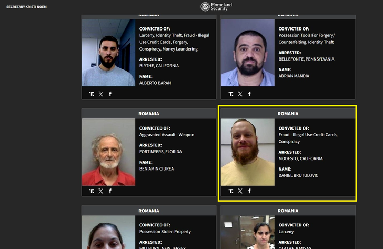Share Daniel Brutulovic card on Truth Social
The height and width of the screenshot is (249, 383).
(231, 191)
